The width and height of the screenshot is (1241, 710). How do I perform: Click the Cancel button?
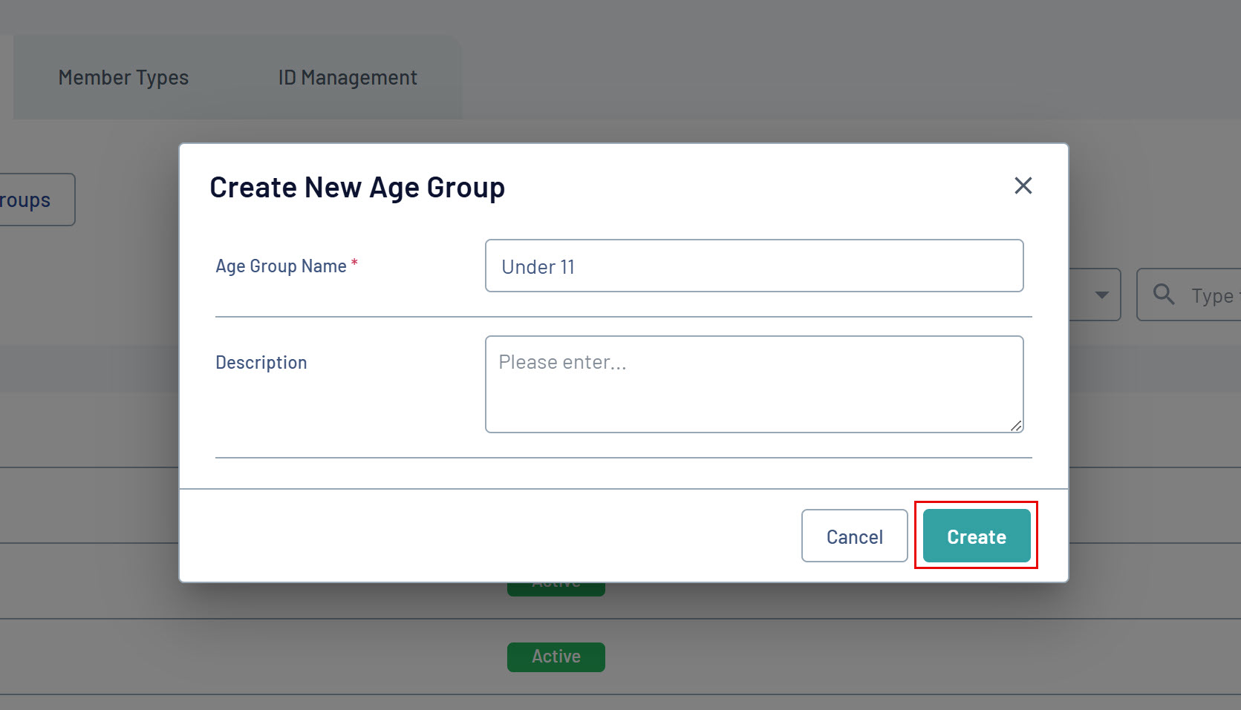tap(854, 536)
